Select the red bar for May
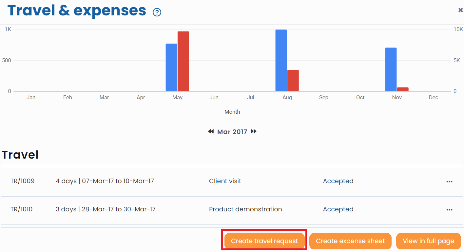Screen dimensions: 464x252 (183, 61)
